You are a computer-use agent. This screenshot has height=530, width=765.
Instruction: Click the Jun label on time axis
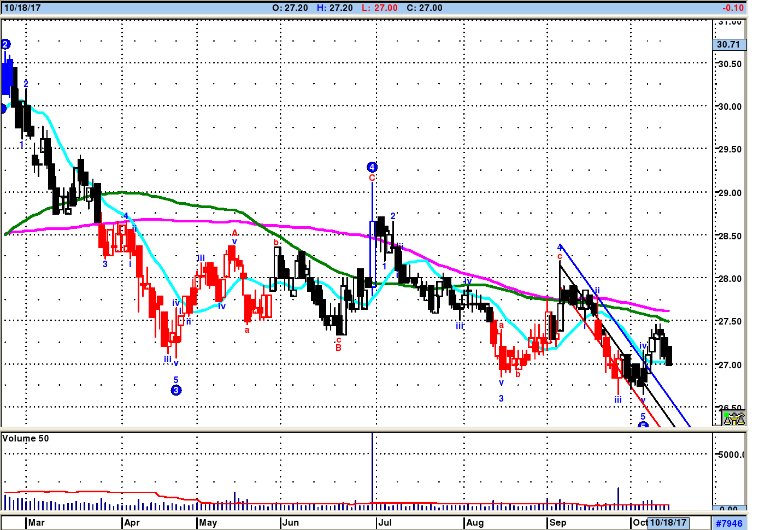pos(291,522)
